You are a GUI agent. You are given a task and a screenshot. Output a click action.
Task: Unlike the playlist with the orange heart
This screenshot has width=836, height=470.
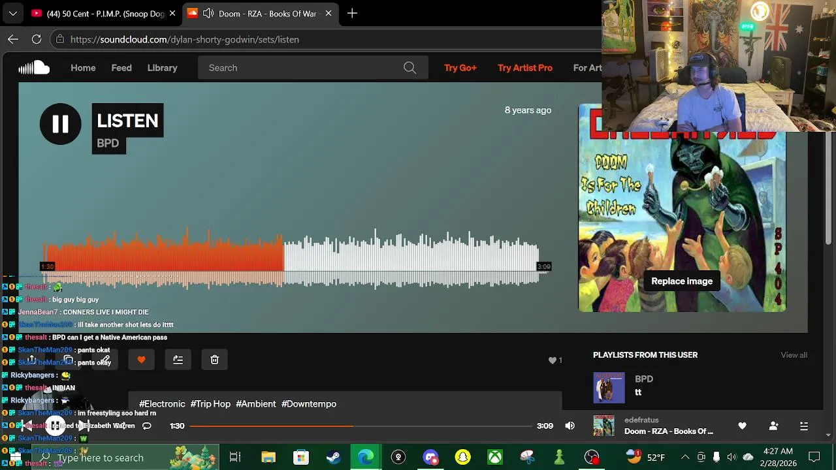click(x=141, y=360)
